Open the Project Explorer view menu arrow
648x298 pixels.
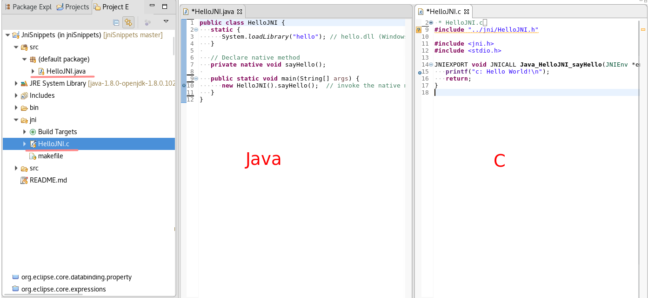(166, 22)
